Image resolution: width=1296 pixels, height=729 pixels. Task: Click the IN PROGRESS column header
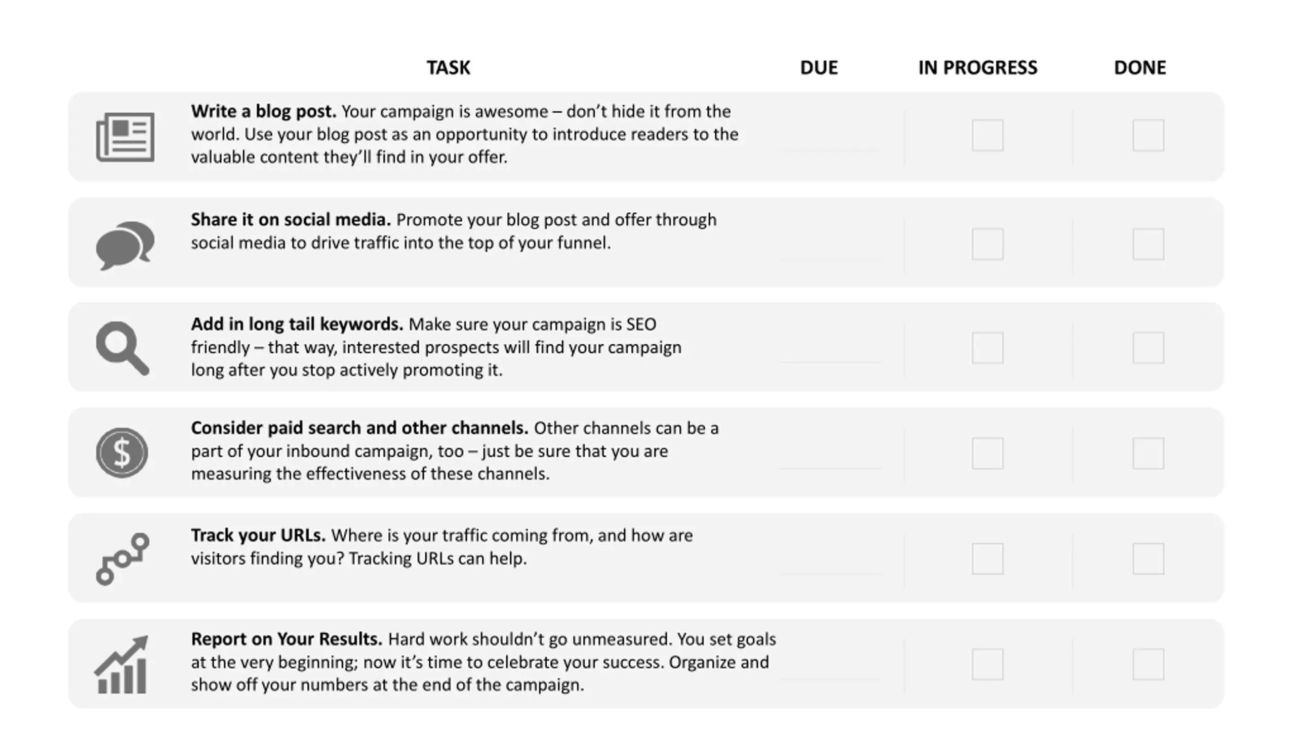(978, 67)
